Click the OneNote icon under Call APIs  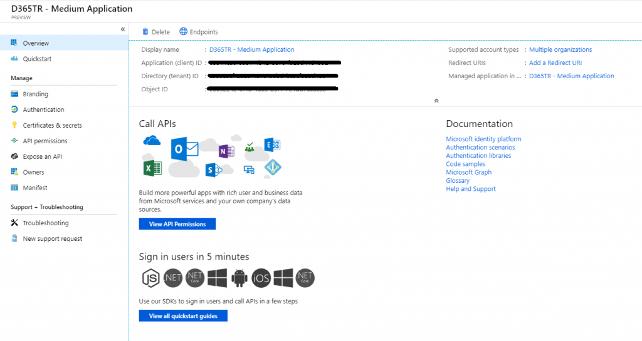point(226,151)
